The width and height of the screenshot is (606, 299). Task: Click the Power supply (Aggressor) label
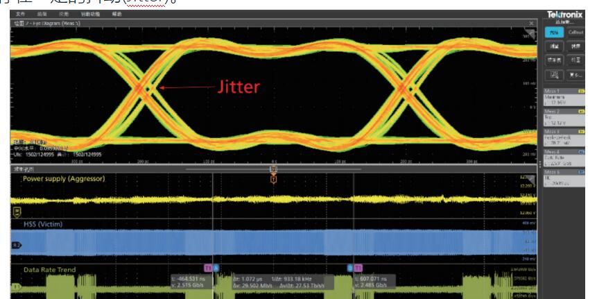64,179
